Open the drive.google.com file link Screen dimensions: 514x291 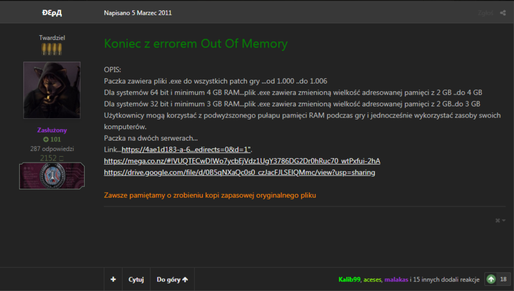pos(239,172)
